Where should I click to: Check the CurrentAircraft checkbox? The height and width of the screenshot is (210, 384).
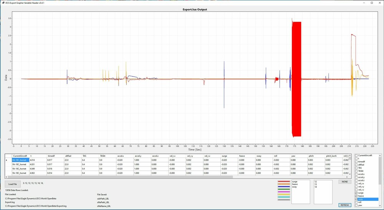tap(356, 156)
